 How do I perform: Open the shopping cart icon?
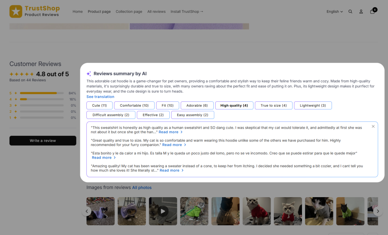coord(372,11)
